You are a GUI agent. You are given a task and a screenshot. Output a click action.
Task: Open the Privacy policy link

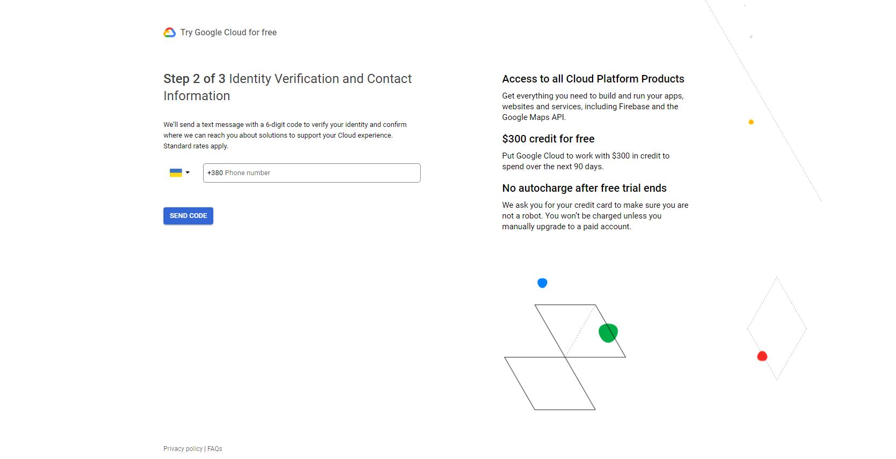pos(183,449)
